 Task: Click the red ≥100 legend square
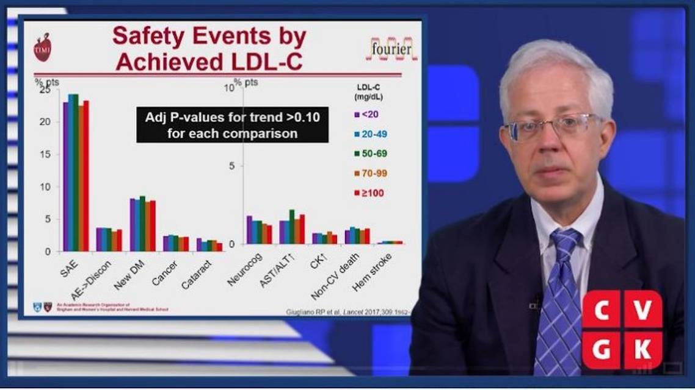click(x=355, y=193)
